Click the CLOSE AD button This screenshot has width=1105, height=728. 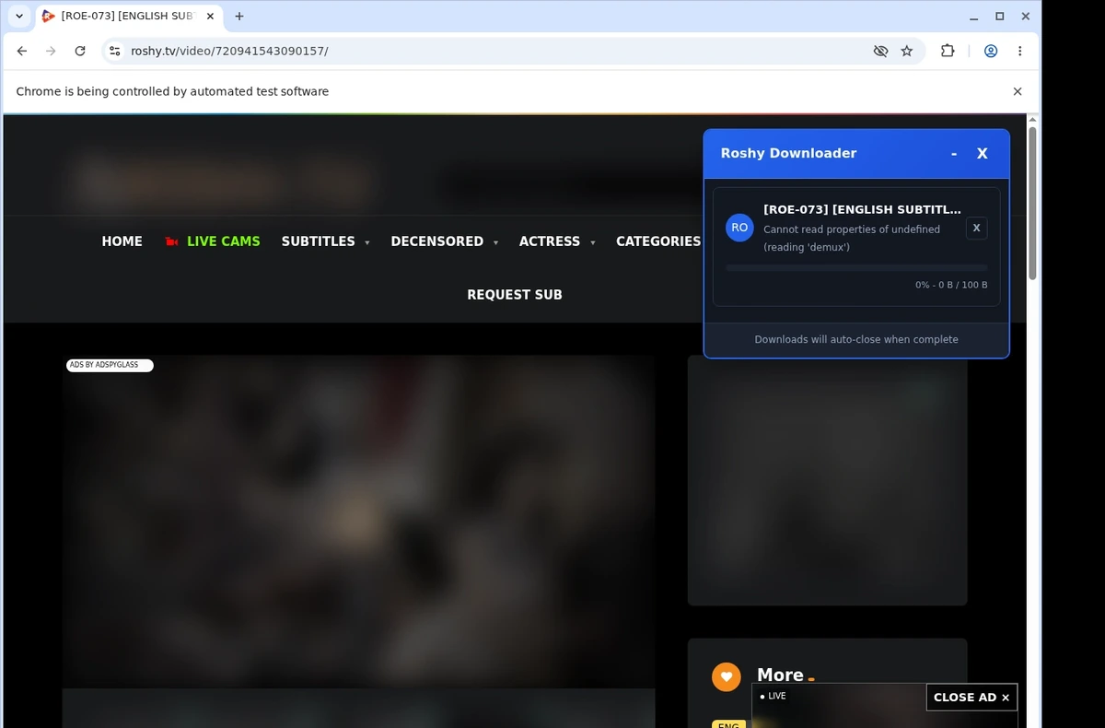click(x=971, y=698)
